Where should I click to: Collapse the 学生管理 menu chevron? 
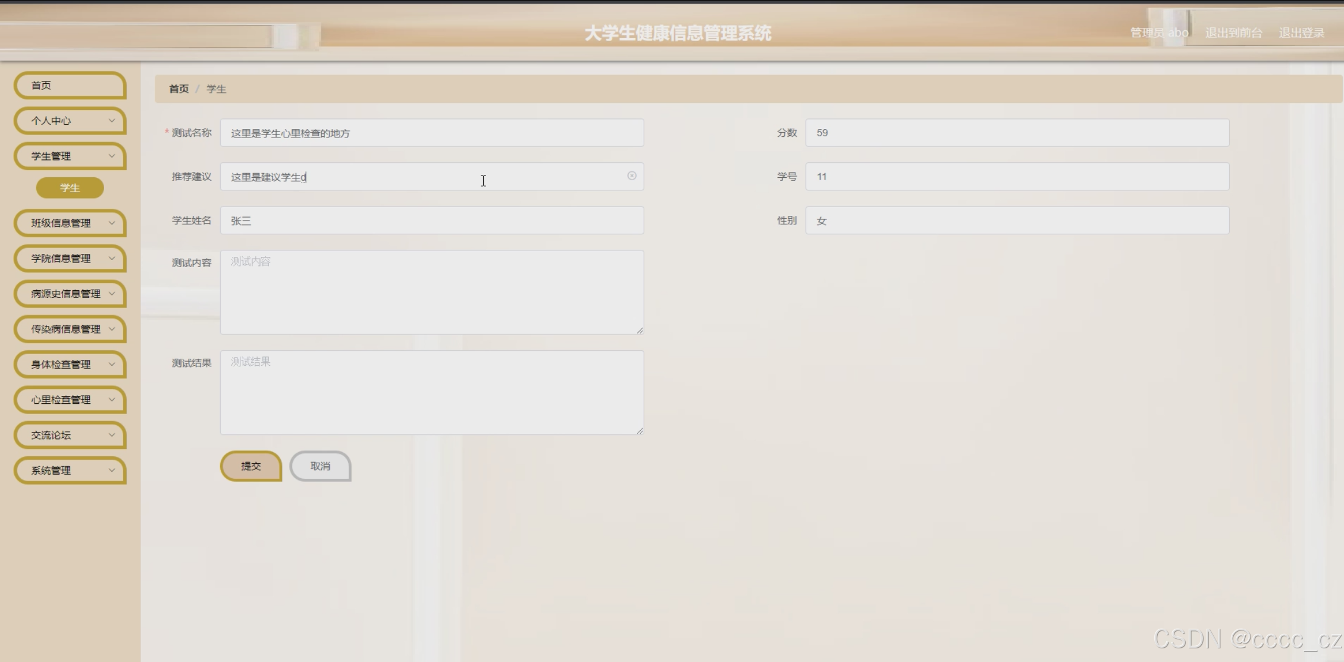pos(111,156)
